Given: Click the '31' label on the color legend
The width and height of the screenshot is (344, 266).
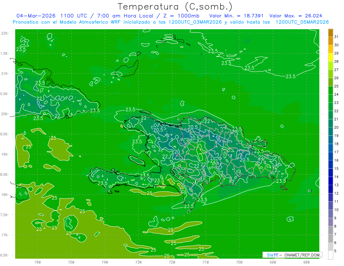Looking at the screenshot, I should [x=337, y=37].
